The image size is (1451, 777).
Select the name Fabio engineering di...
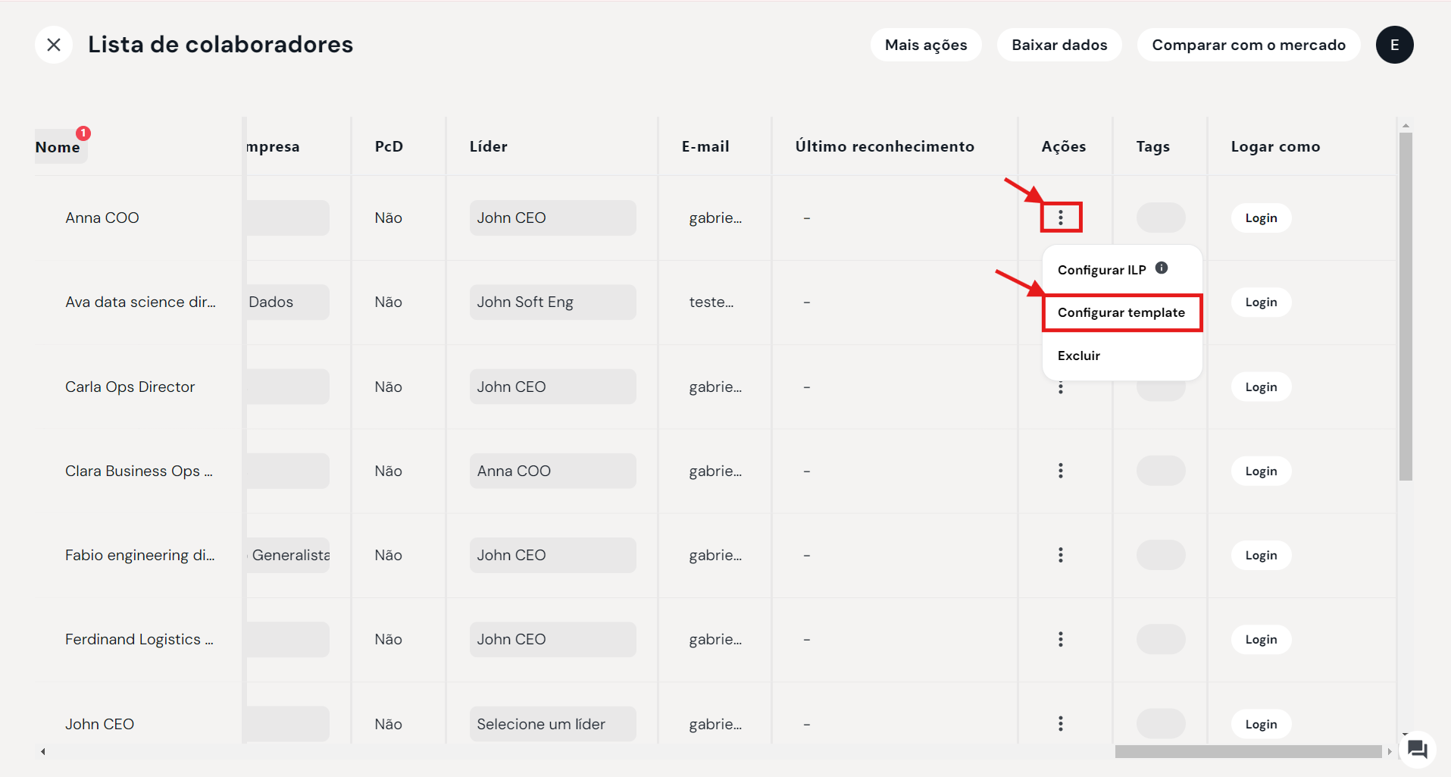[140, 555]
